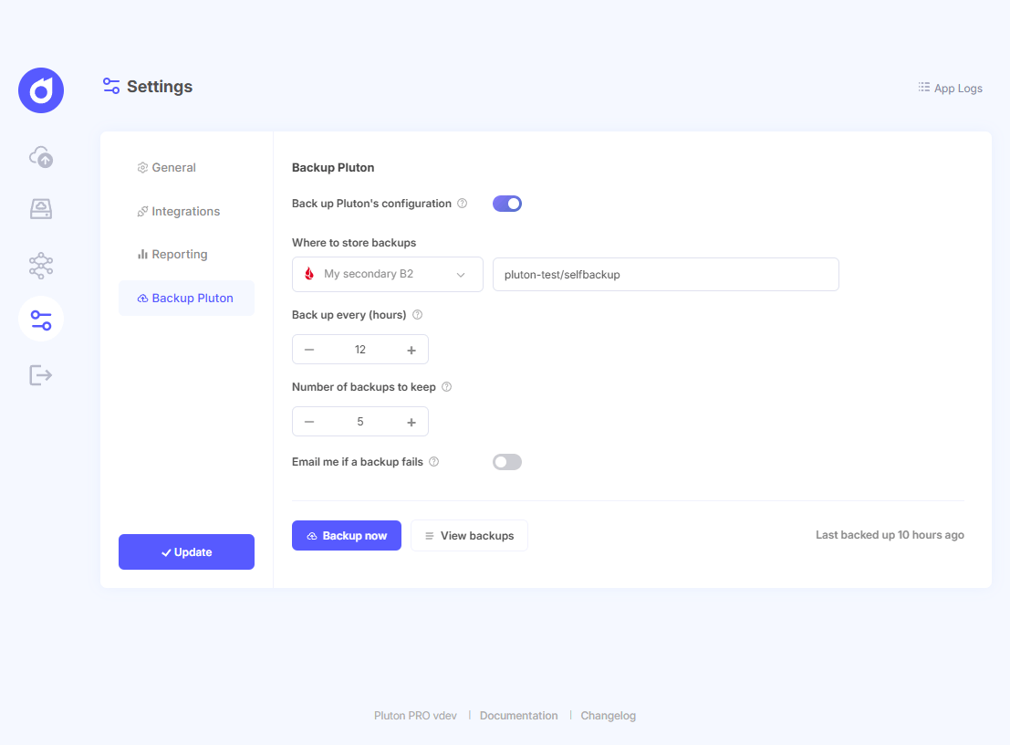Open the General settings tab
Viewport: 1010px width, 745px height.
point(167,168)
